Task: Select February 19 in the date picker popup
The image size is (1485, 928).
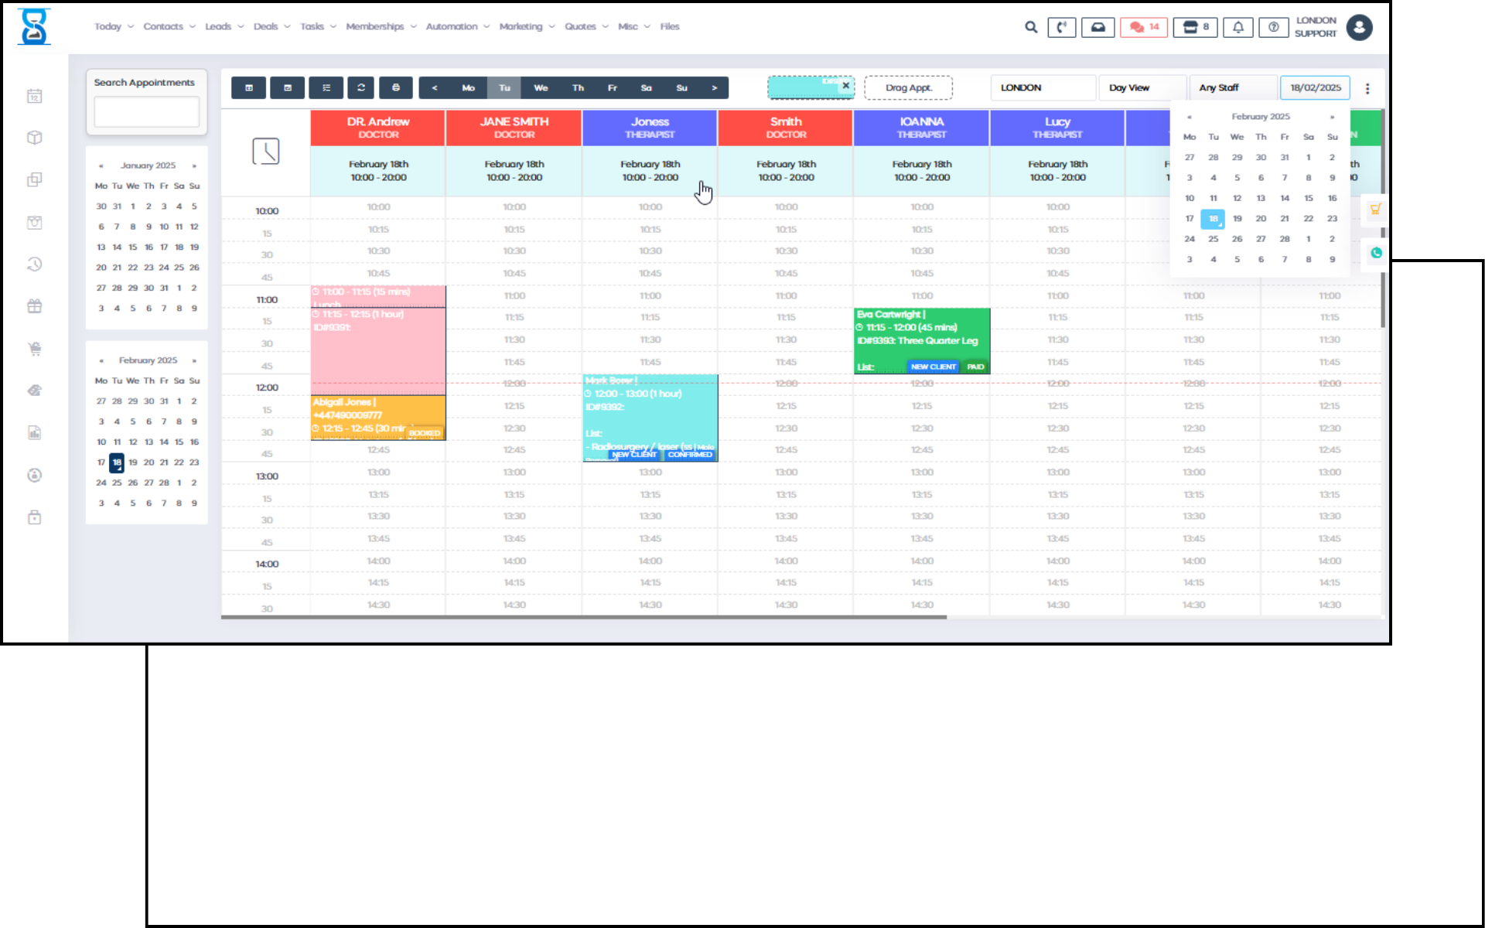Action: pyautogui.click(x=1237, y=219)
